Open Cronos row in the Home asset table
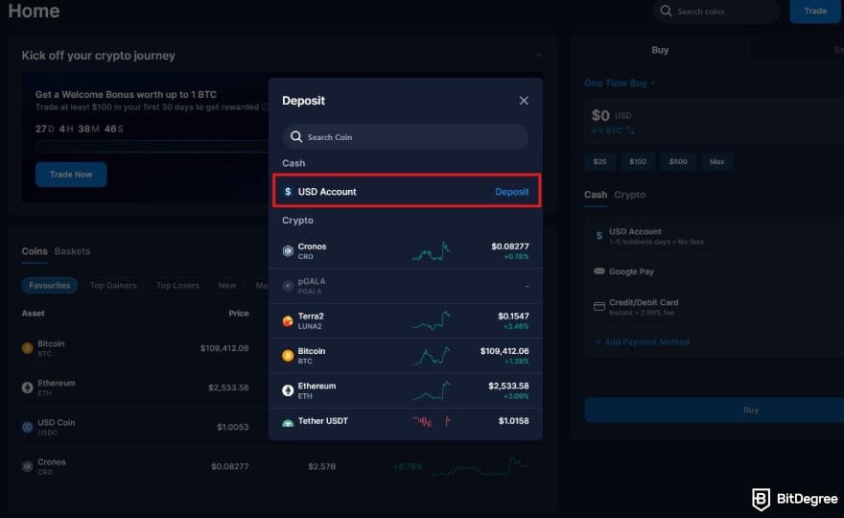 coord(275,466)
